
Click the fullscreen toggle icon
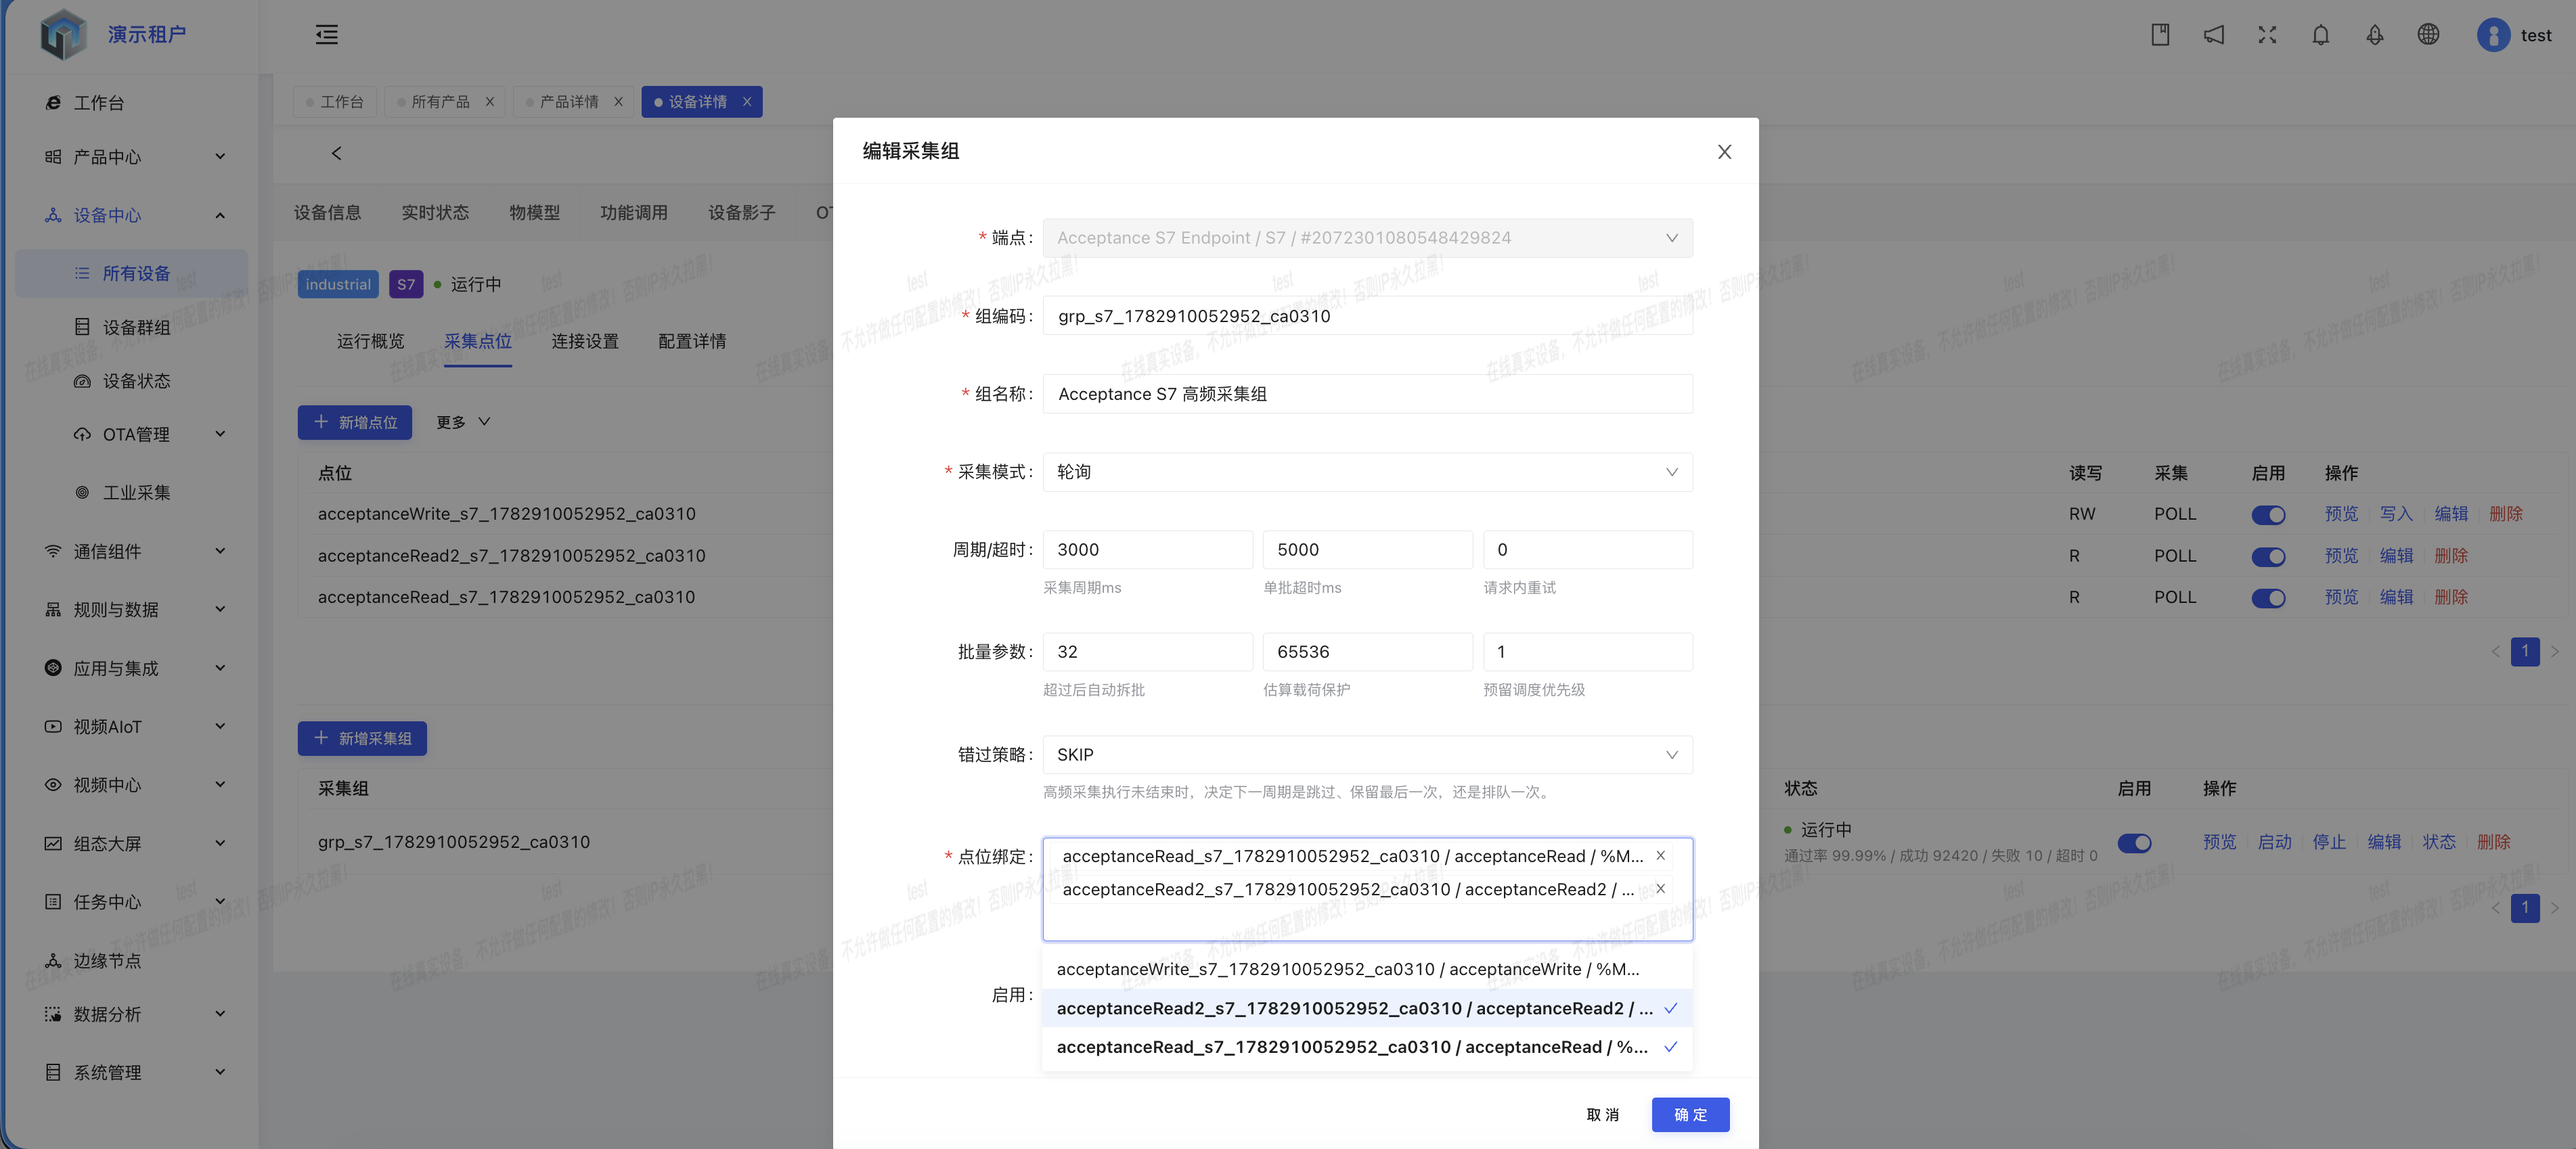[x=2266, y=35]
